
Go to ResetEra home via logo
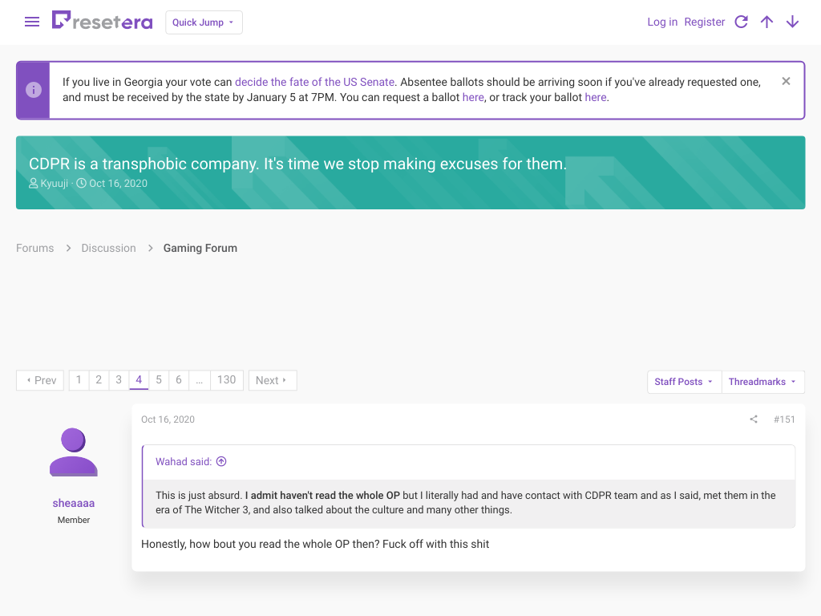(x=102, y=21)
